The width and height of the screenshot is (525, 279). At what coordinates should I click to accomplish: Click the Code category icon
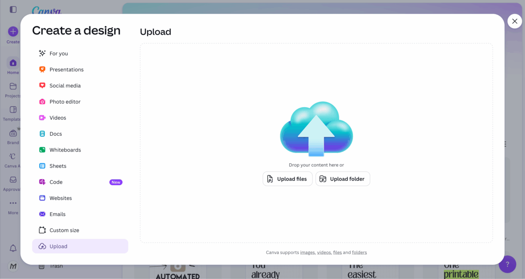42,182
